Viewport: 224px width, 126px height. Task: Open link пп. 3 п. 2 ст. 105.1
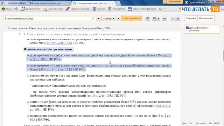[x=59, y=69]
